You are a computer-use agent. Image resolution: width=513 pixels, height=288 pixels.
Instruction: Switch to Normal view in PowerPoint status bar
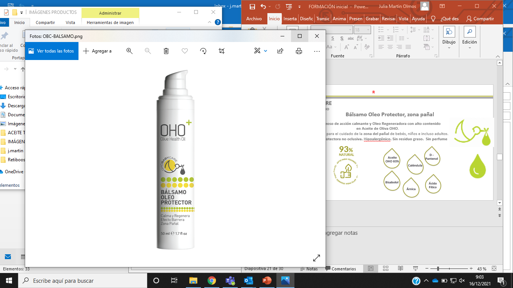(371, 268)
